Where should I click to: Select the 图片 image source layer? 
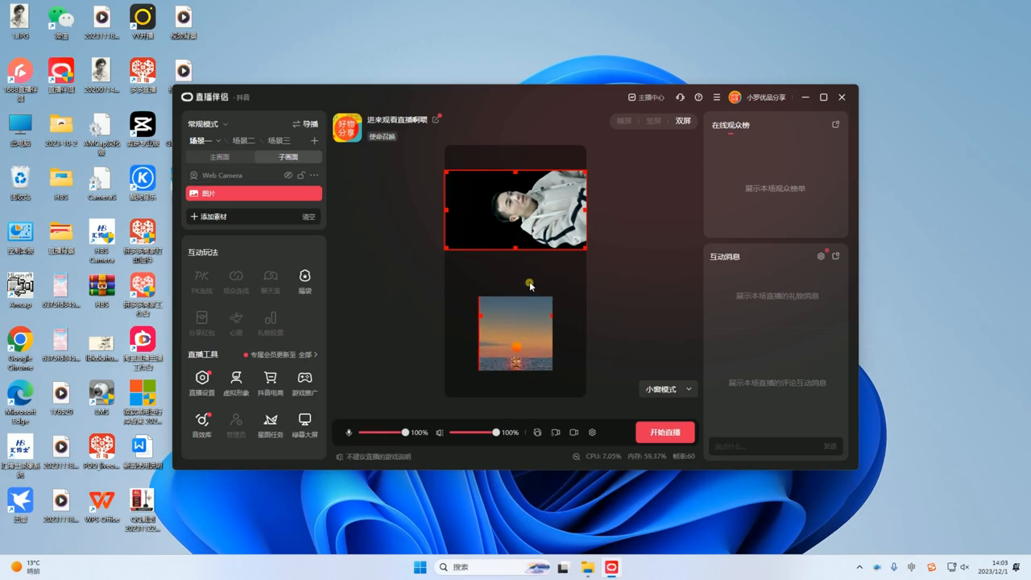tap(254, 193)
